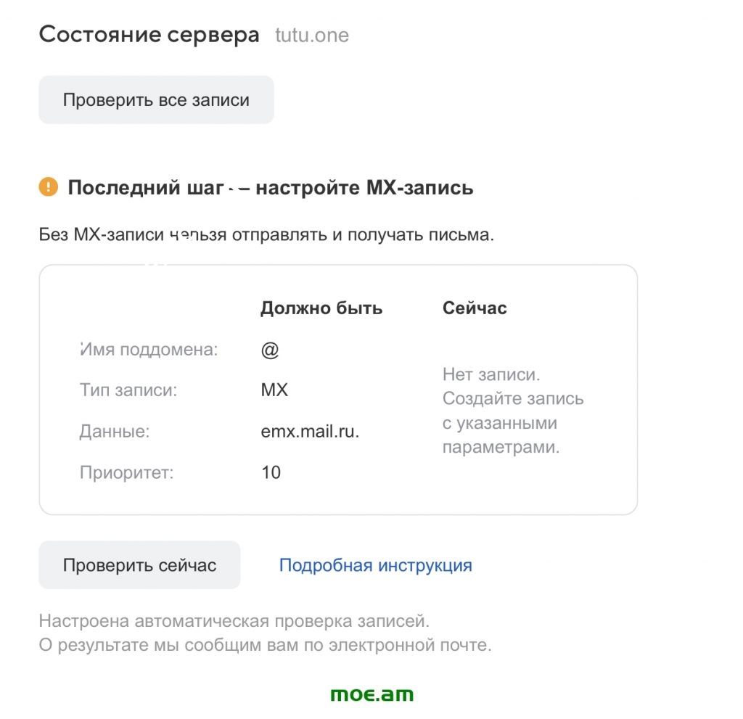This screenshot has height=719, width=743.
Task: Click the Сейчас column header
Action: tap(475, 308)
